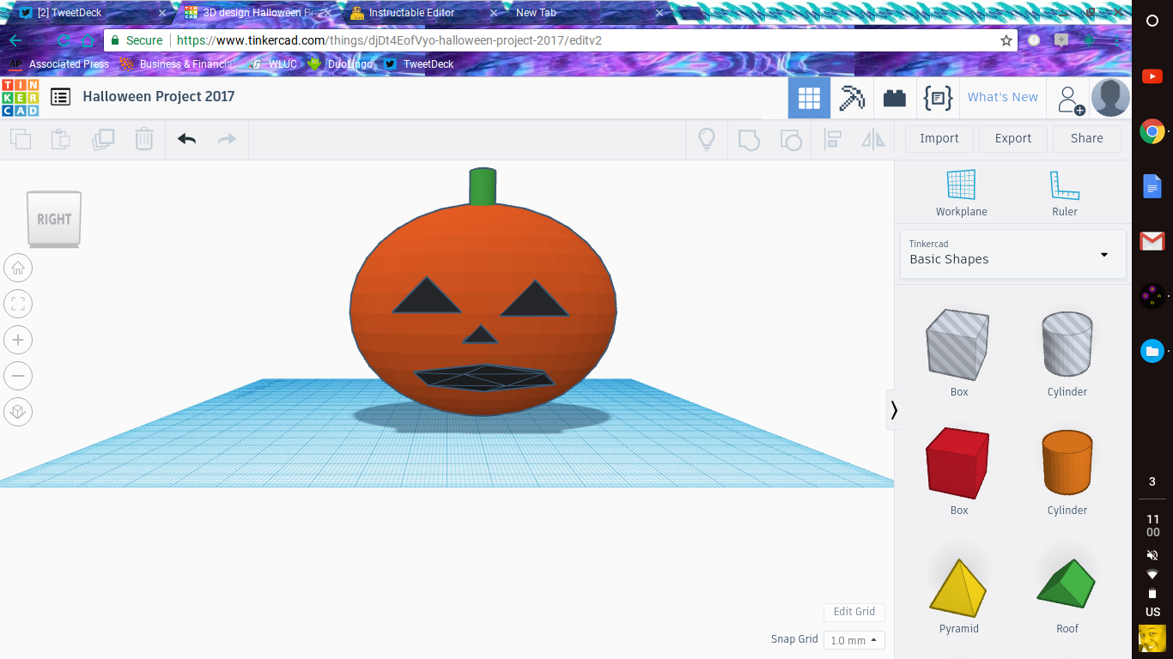Click the Paste toolbar icon
Viewport: 1173px width, 659px height.
[61, 139]
